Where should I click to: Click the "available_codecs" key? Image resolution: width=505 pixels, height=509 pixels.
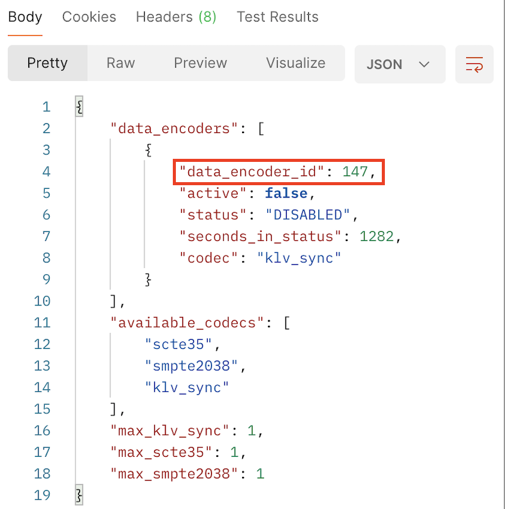187,323
